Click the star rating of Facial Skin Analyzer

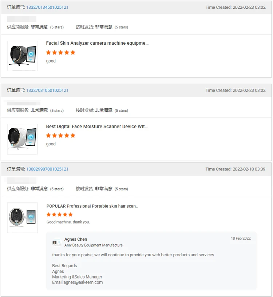coord(60,52)
